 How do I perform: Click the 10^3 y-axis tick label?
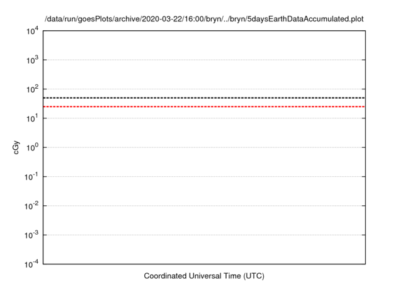[x=32, y=60]
